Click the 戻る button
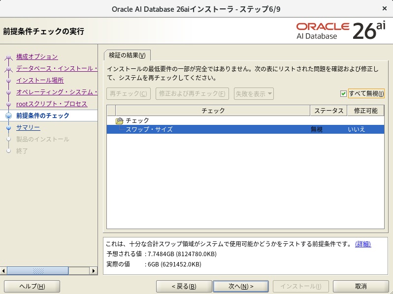393x294 pixels. [184, 286]
